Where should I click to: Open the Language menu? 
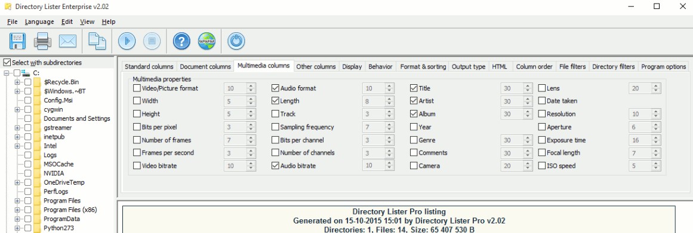point(39,22)
